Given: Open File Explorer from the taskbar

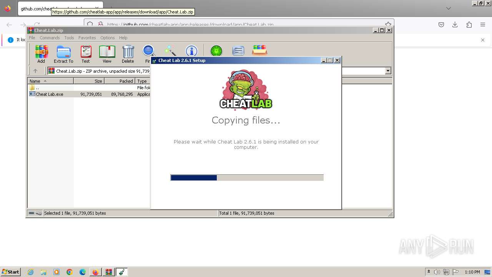Looking at the screenshot, I should pyautogui.click(x=43, y=272).
